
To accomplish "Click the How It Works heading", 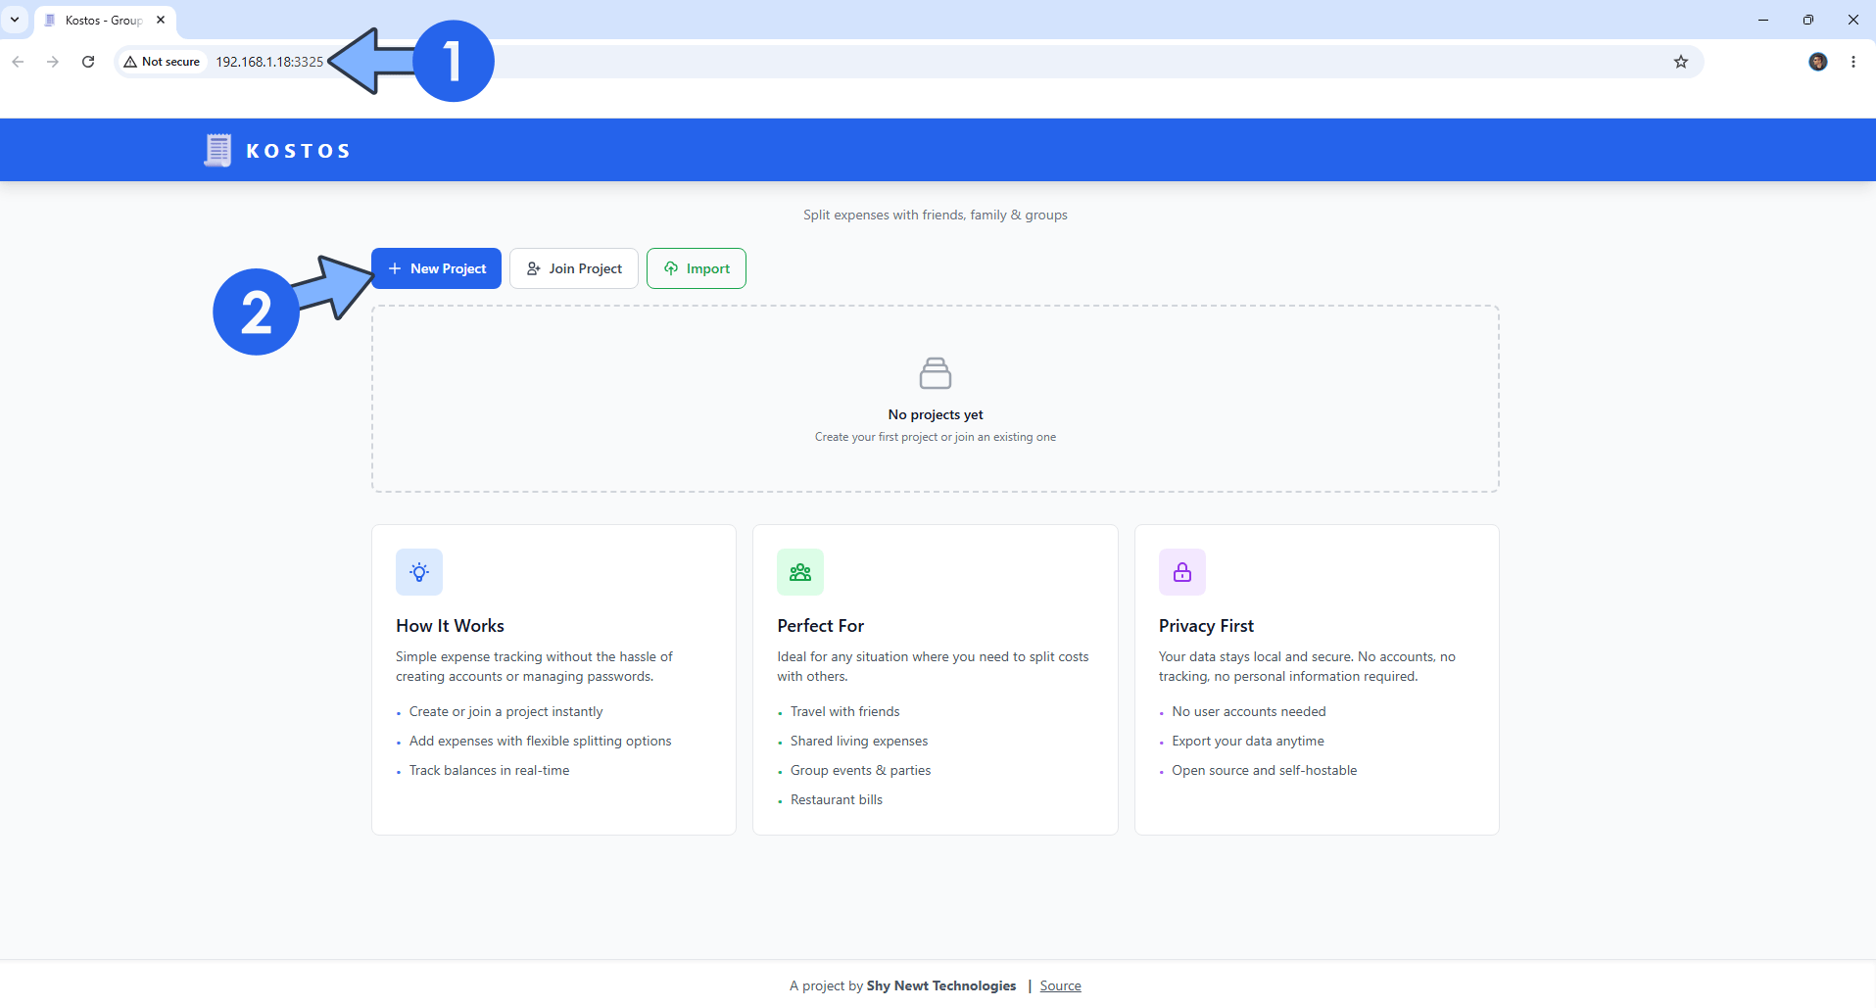I will [450, 626].
